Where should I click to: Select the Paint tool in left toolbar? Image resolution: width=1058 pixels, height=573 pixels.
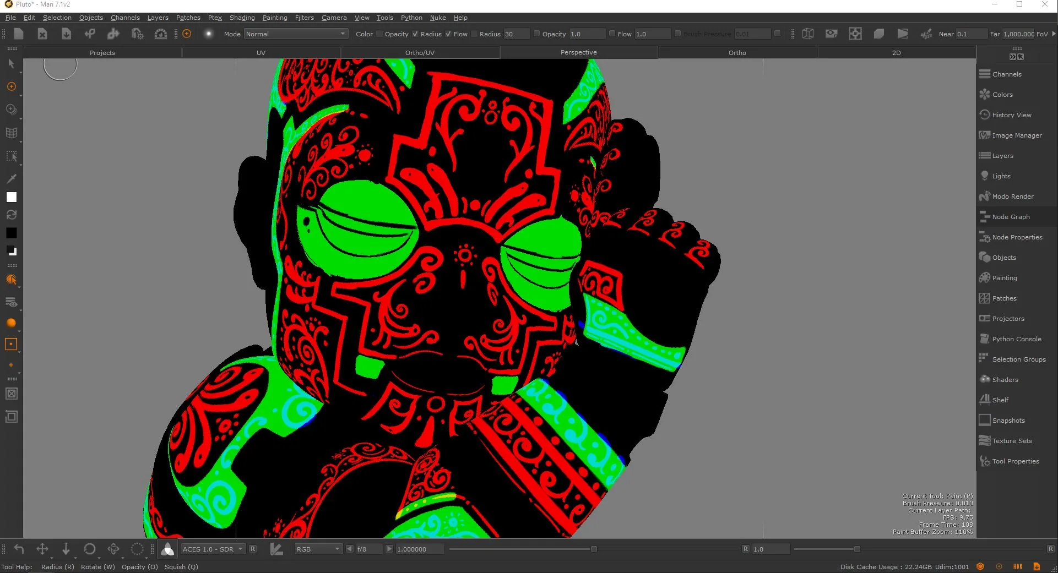click(11, 86)
